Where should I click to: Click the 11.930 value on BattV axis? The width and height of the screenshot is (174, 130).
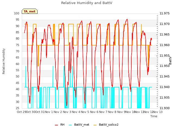click(164, 108)
